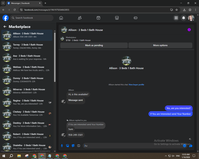This screenshot has width=199, height=159.
Task: Open the Gaming controller icon
Action: pyautogui.click(x=135, y=18)
